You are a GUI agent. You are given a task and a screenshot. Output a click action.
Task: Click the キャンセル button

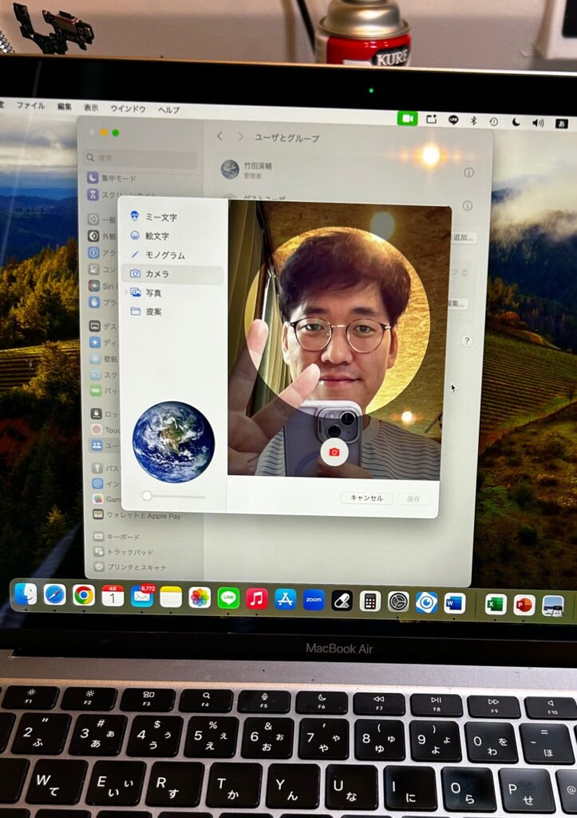[x=366, y=498]
